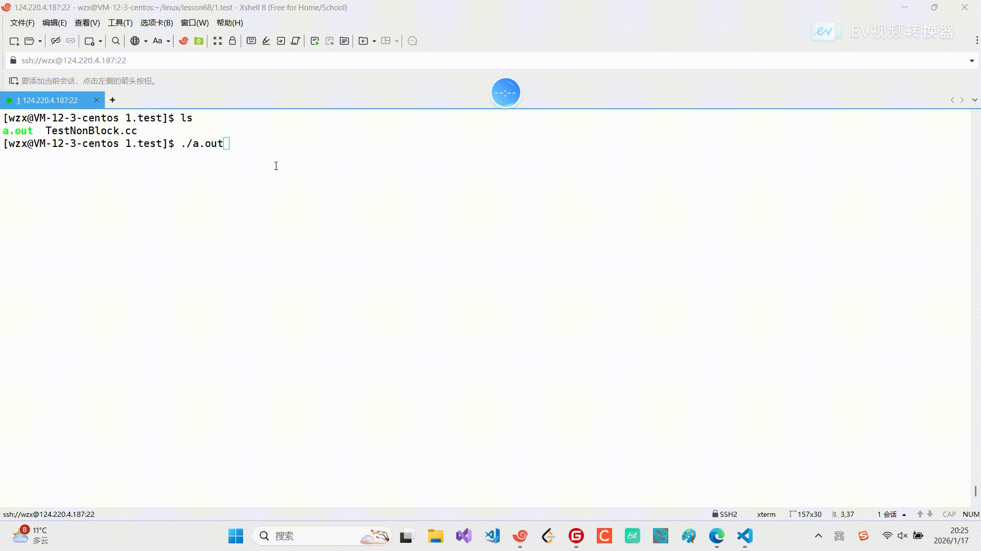Click the New Session toolbar icon
This screenshot has width=981, height=551.
click(x=14, y=41)
